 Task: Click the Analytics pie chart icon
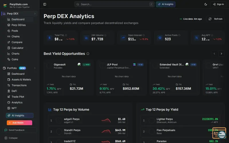point(9,102)
